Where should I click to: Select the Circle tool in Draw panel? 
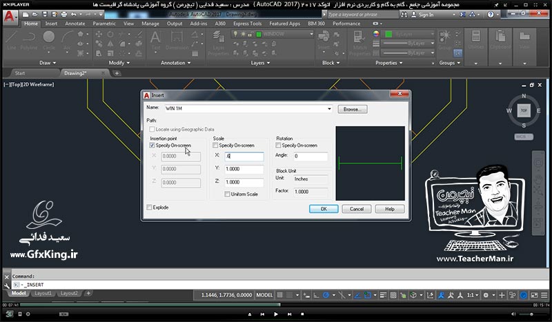[x=49, y=40]
